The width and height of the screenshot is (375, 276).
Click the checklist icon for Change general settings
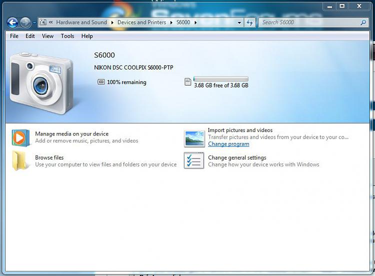[x=194, y=160]
